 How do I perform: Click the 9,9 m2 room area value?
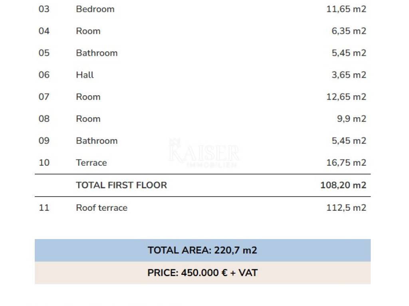(x=351, y=119)
